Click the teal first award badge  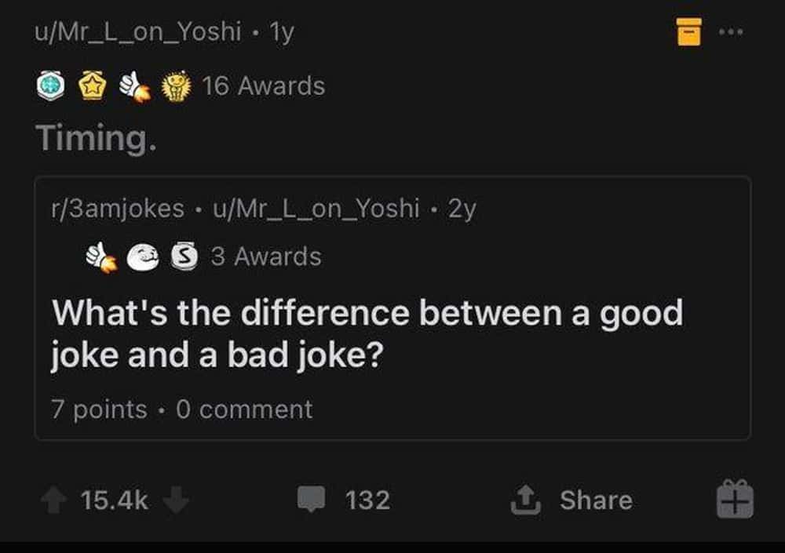[50, 86]
